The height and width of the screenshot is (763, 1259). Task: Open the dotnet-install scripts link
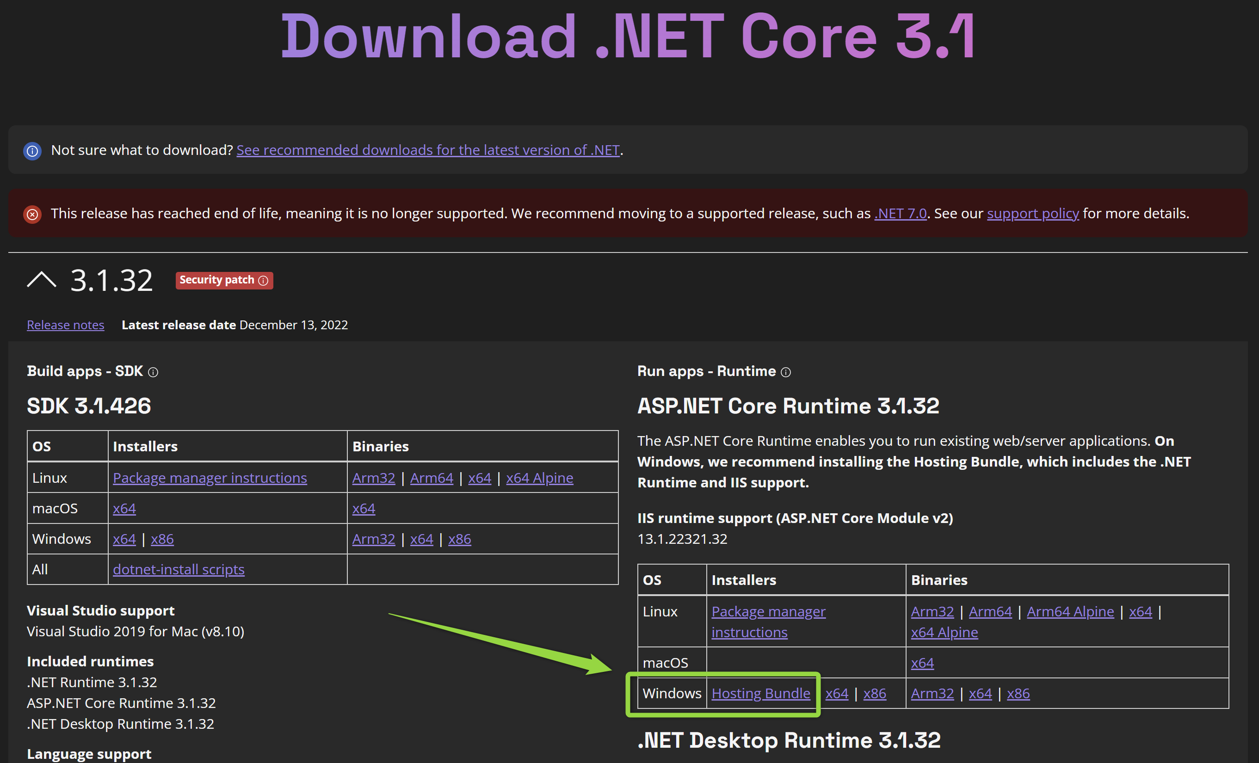click(179, 569)
